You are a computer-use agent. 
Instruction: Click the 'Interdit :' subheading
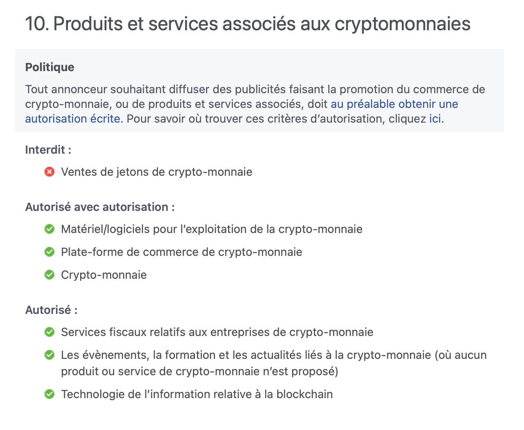(x=48, y=150)
